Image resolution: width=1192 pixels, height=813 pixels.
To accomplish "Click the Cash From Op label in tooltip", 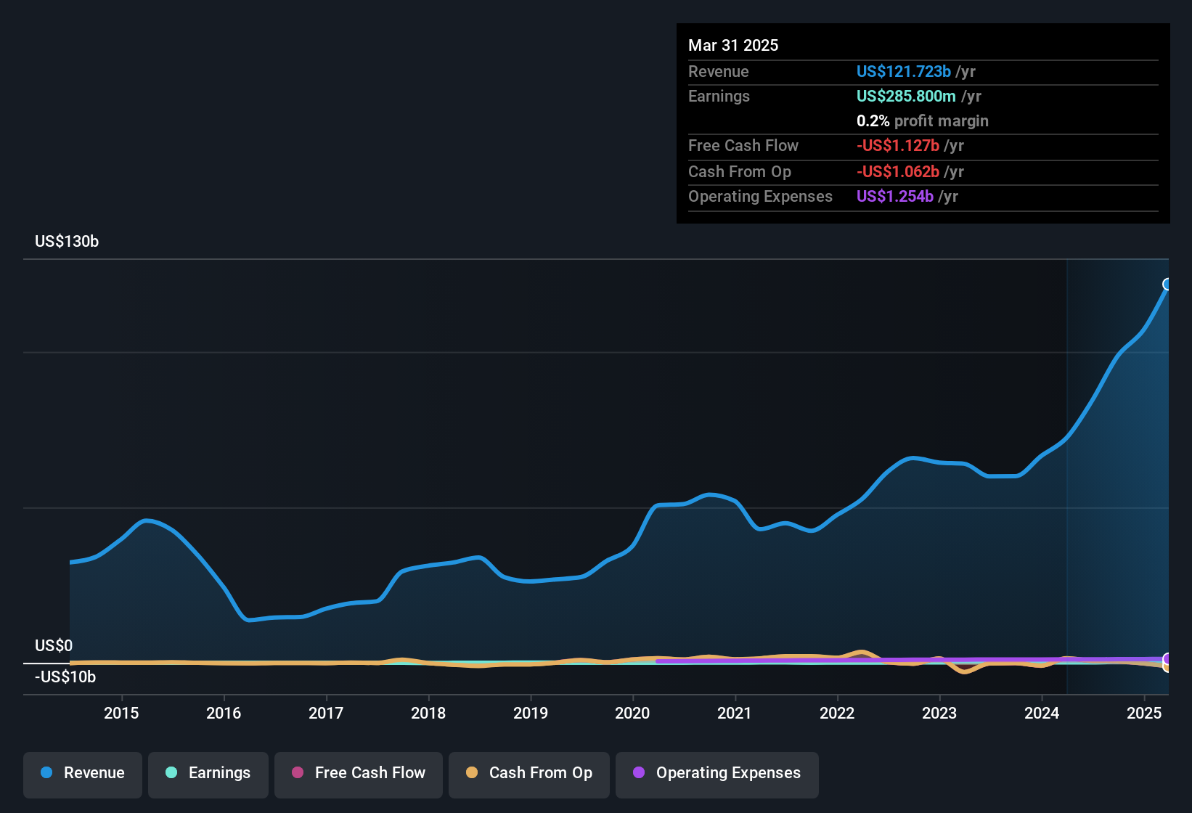I will [740, 171].
